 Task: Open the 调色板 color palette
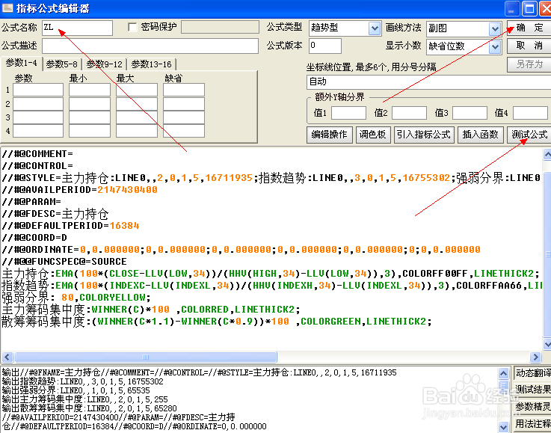(x=373, y=135)
